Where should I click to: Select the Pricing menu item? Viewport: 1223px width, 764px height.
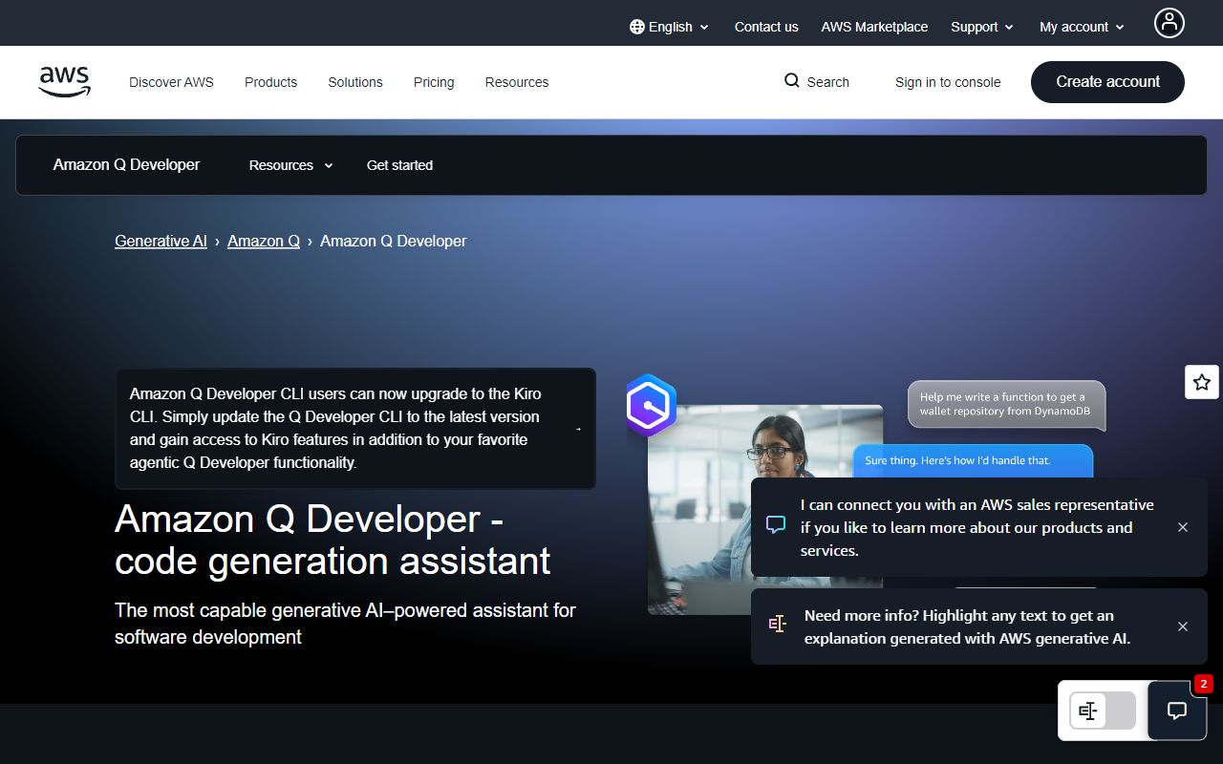point(434,82)
